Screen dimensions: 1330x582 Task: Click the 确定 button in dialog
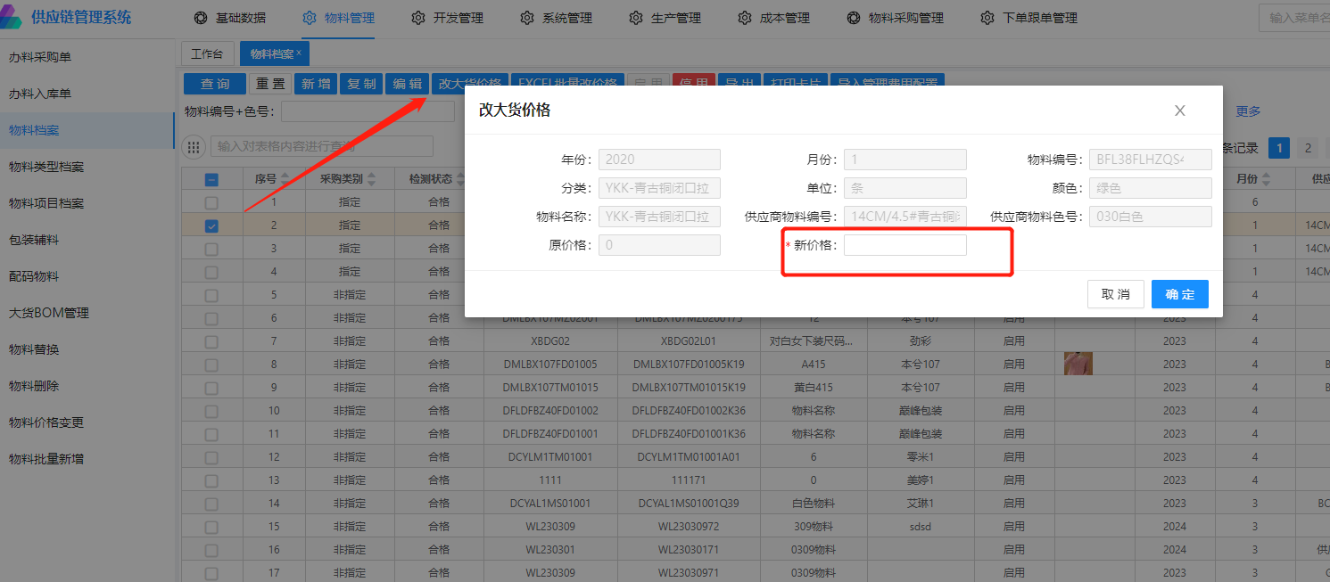pos(1179,294)
